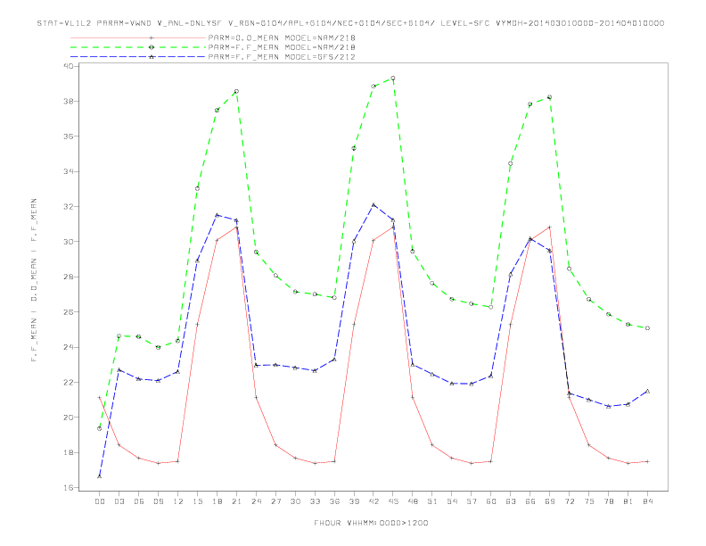Click the blue dashed line legend sample
706x546 pixels.
(138, 57)
